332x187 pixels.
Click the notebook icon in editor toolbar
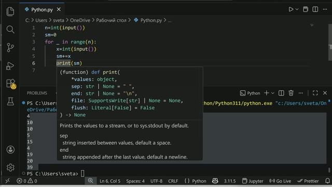[x=306, y=9]
